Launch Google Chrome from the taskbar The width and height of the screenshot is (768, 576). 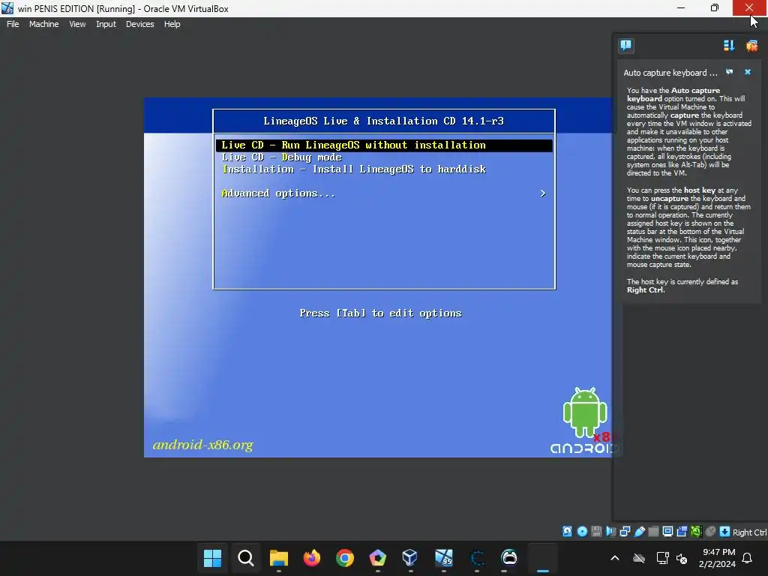click(345, 558)
